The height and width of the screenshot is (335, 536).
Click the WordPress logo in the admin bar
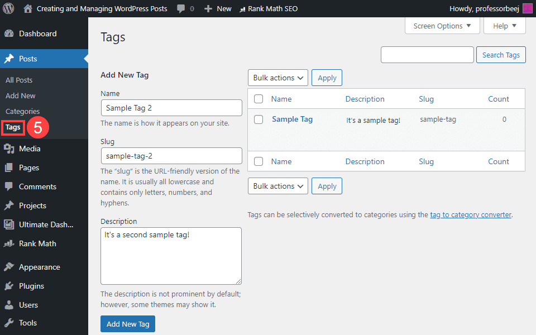click(8, 8)
